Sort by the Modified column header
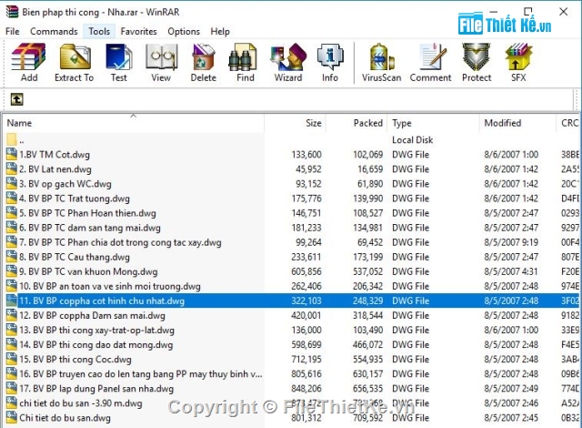 [x=517, y=123]
